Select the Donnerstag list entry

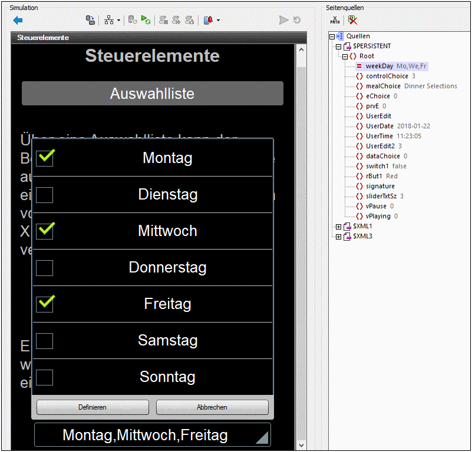[167, 268]
